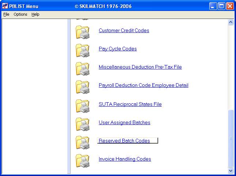Click the icon beside Payroll Deduction Code Employee Detail
Screen dimensions: 236x176
(x=83, y=87)
